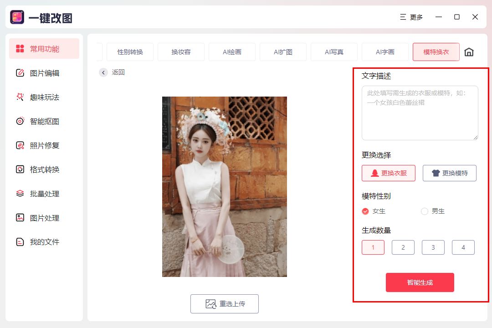Open 图片编辑 in the sidebar

point(44,73)
